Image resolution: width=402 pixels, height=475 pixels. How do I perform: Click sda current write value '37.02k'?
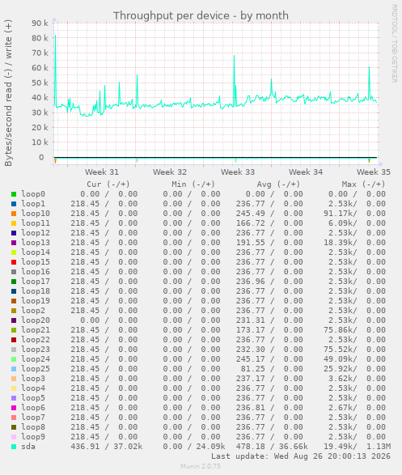(x=128, y=447)
